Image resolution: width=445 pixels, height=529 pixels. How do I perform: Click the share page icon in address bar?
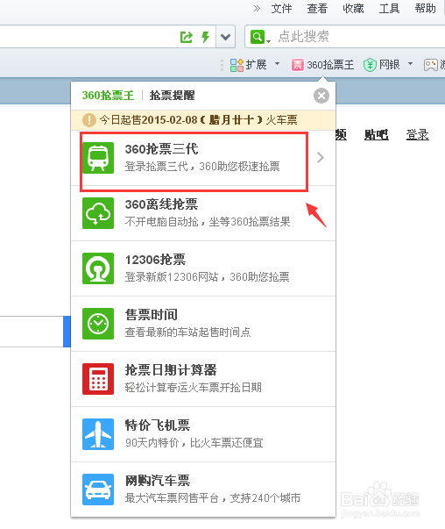point(187,37)
